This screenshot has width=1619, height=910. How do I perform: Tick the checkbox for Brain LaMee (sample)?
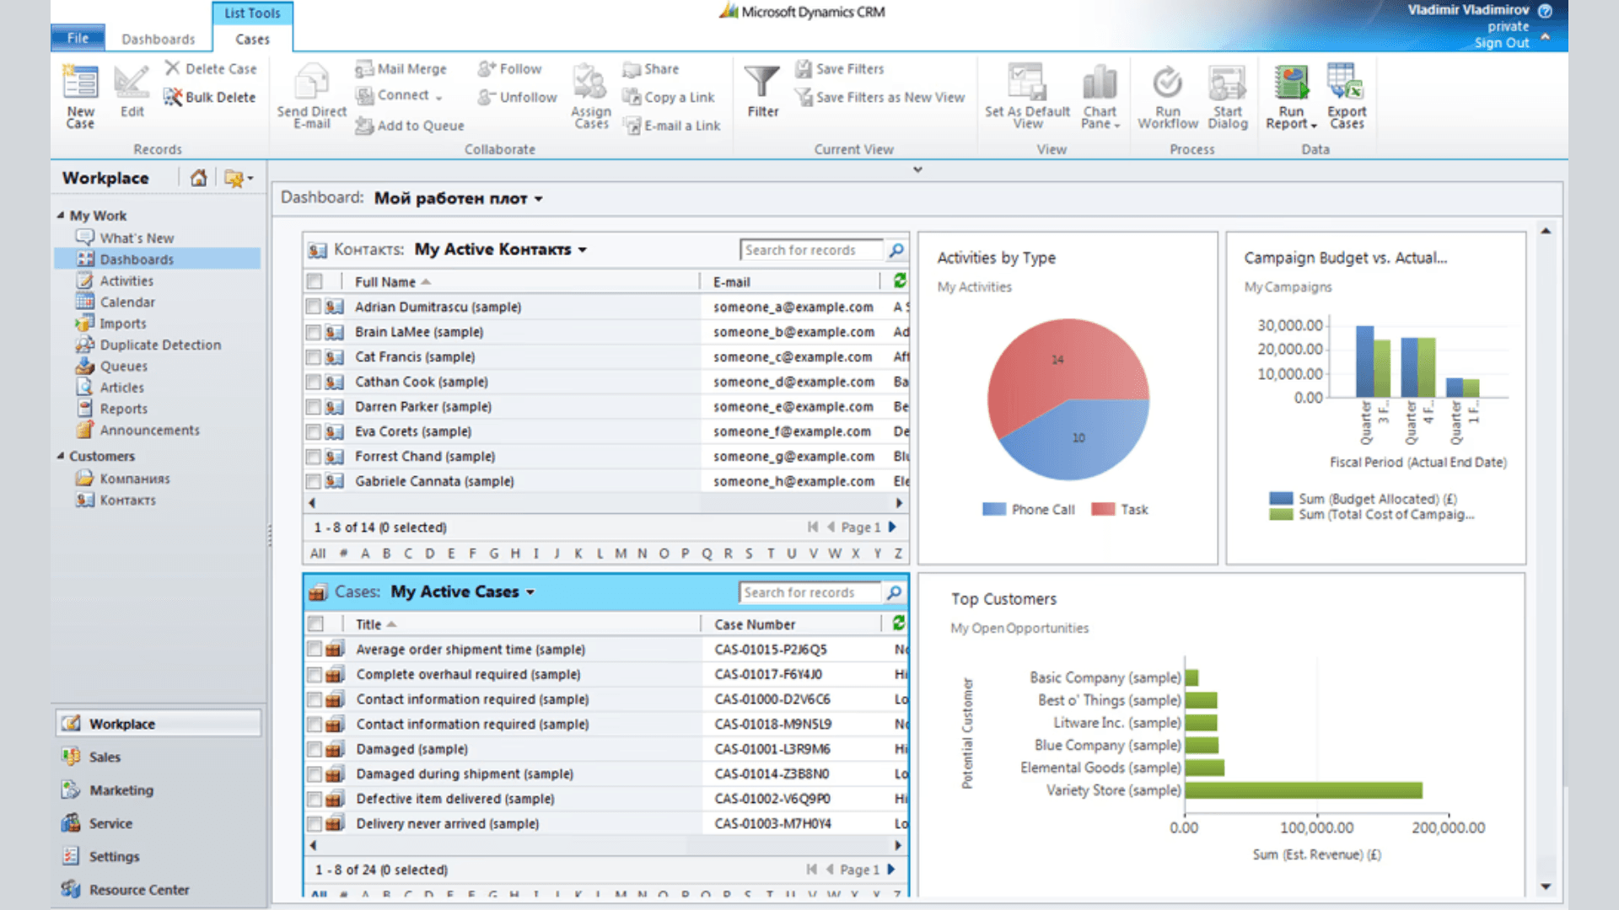(314, 332)
